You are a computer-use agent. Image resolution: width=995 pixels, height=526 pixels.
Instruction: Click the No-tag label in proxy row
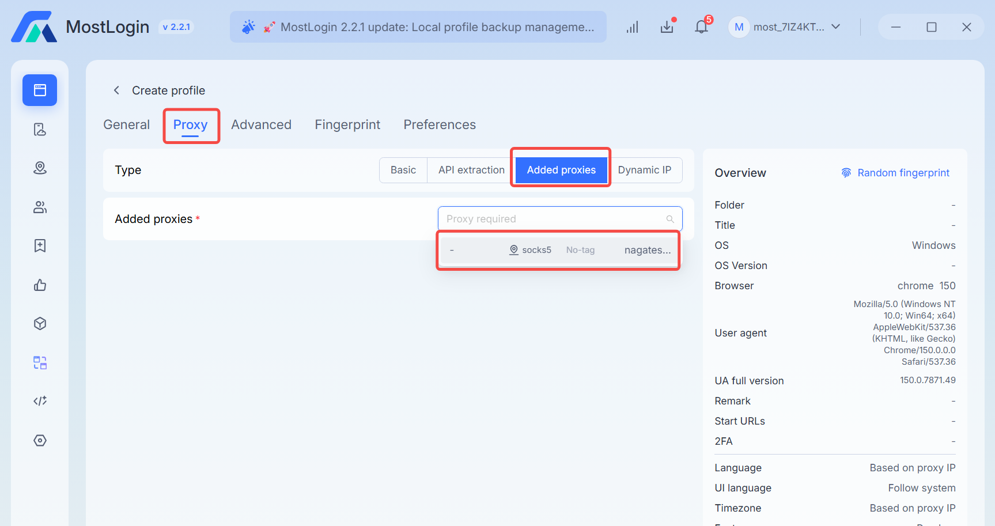[x=580, y=250]
